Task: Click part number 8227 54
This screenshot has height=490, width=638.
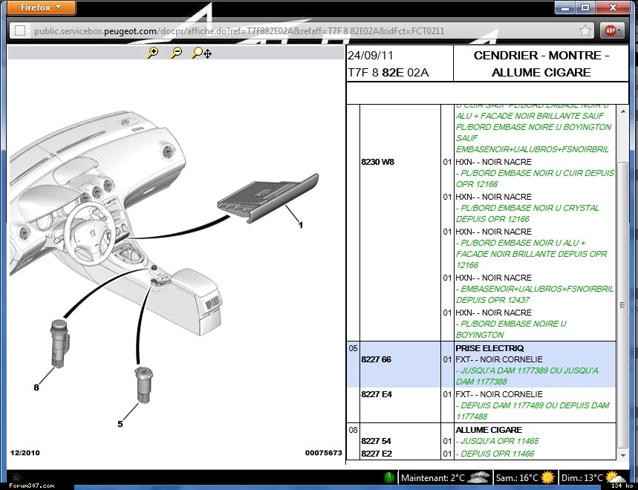Action: (376, 441)
